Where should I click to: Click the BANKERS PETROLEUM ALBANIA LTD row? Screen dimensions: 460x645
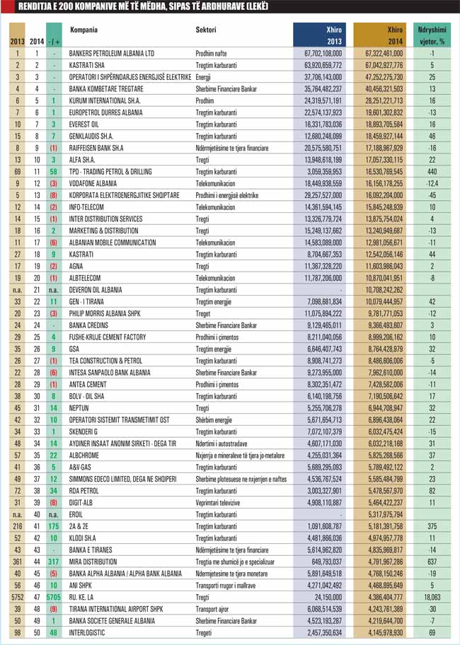(x=230, y=54)
